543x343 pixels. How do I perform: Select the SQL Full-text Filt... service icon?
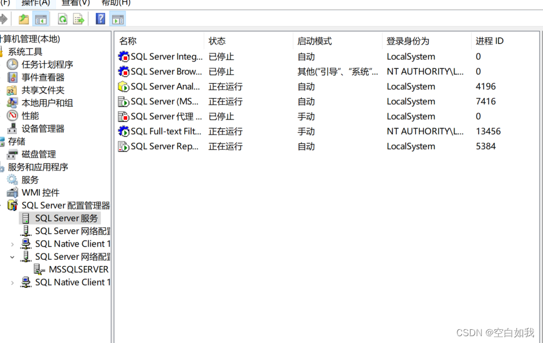coord(124,132)
